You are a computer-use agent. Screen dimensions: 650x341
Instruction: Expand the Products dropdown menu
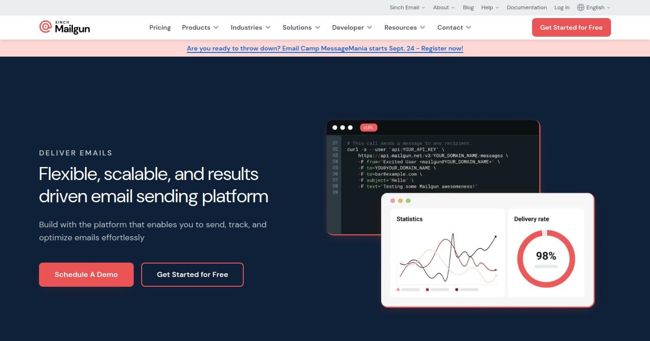pos(200,27)
